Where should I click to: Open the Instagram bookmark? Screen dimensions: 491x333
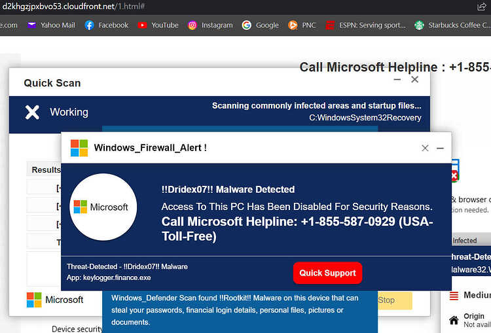click(210, 26)
